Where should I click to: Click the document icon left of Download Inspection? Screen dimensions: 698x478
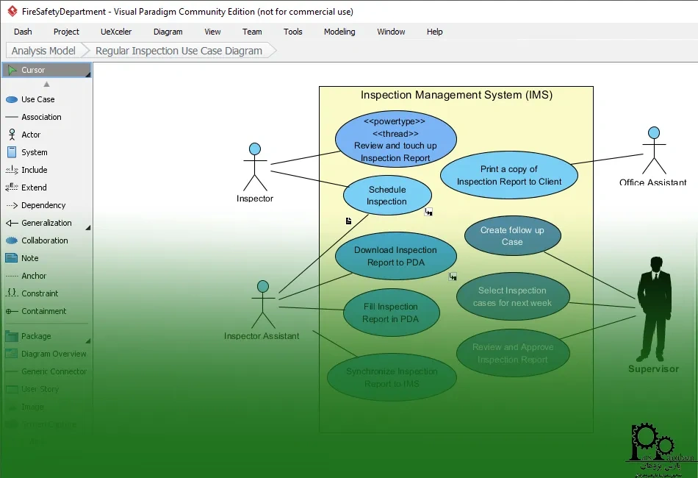pyautogui.click(x=348, y=221)
